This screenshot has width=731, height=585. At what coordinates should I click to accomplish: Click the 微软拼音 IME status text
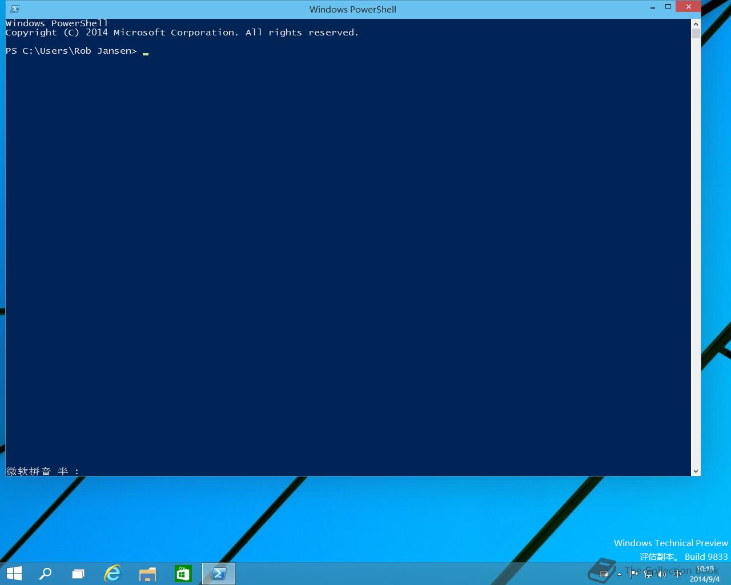click(43, 471)
